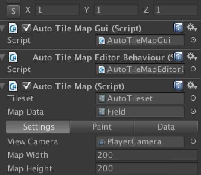201x175 pixels.
Task: Collapse the Auto Tile Map Editor Behaviour component
Action: click(x=3, y=57)
